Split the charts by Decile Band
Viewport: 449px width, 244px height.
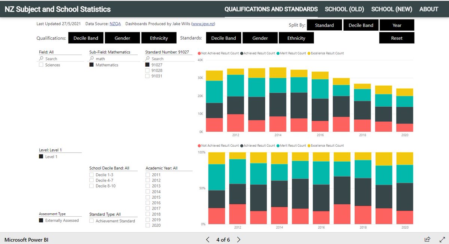click(x=361, y=25)
